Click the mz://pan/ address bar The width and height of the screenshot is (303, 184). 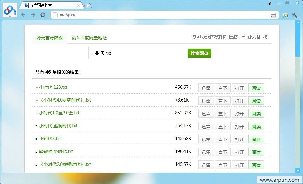[157, 15]
